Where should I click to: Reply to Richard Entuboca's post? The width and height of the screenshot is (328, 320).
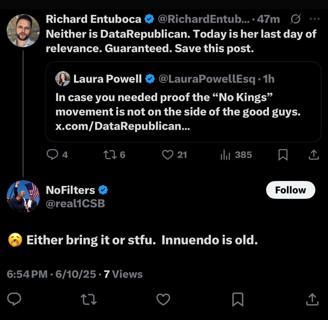(52, 155)
